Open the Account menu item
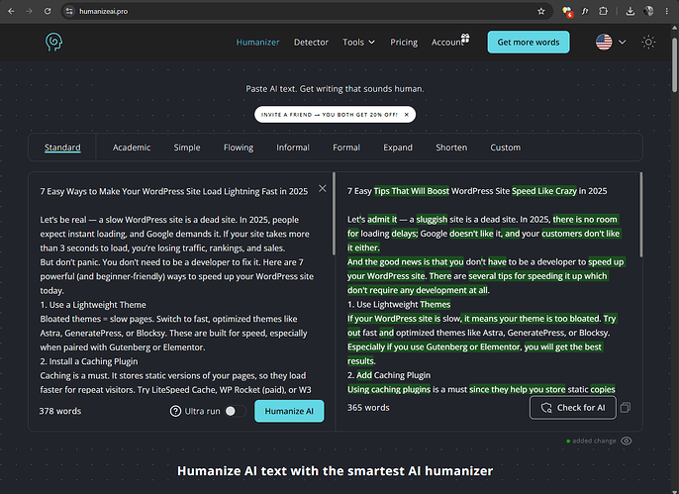The height and width of the screenshot is (494, 679). 447,42
